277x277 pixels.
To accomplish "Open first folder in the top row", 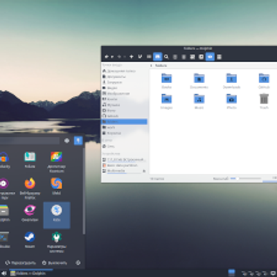I will tap(166, 81).
